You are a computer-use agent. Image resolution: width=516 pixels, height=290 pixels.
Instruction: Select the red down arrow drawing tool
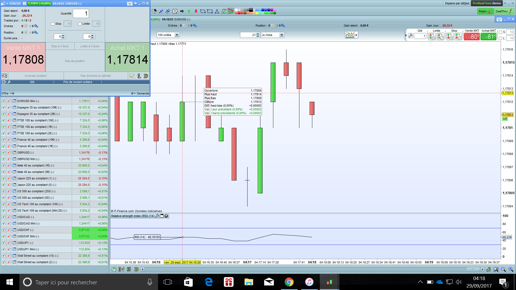point(196,11)
